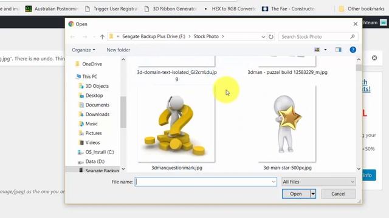Click navigation pane scrollbar thumb
This screenshot has width=389, height=218.
tap(123, 112)
